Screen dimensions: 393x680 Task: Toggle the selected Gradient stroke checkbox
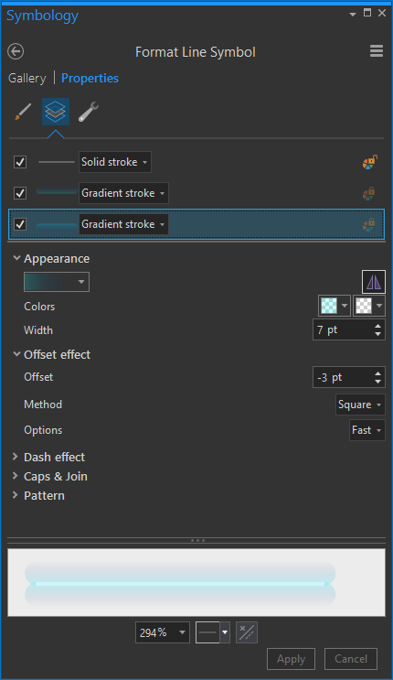pyautogui.click(x=20, y=224)
